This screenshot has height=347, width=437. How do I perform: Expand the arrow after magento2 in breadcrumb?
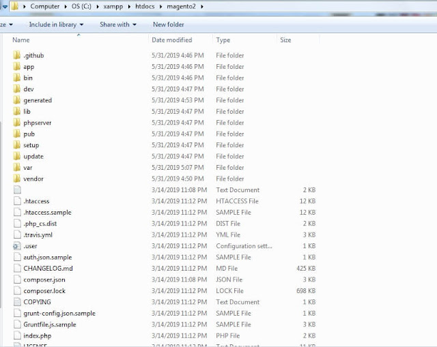coord(202,6)
